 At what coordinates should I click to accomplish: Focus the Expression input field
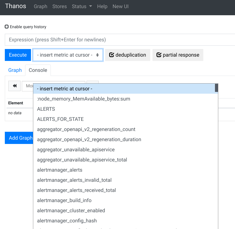pyautogui.click(x=120, y=40)
